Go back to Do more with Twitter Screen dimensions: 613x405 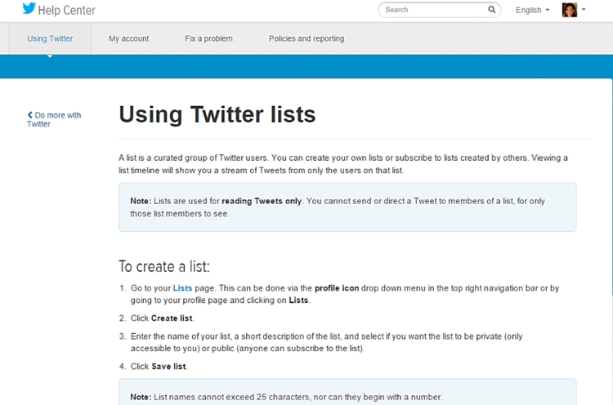pyautogui.click(x=54, y=119)
